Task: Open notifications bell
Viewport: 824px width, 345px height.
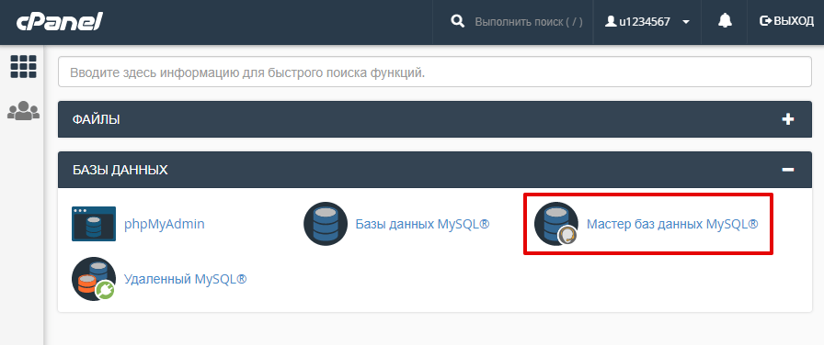Action: [725, 21]
